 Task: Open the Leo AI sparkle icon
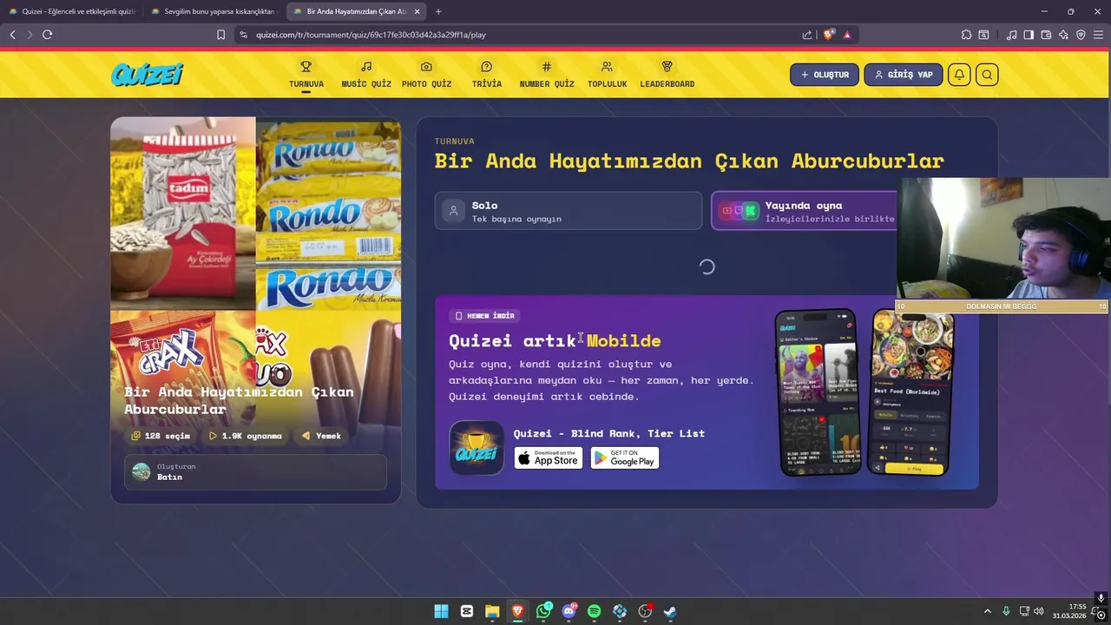tap(1063, 35)
